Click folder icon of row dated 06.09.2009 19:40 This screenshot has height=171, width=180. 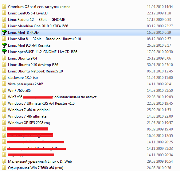(4, 129)
